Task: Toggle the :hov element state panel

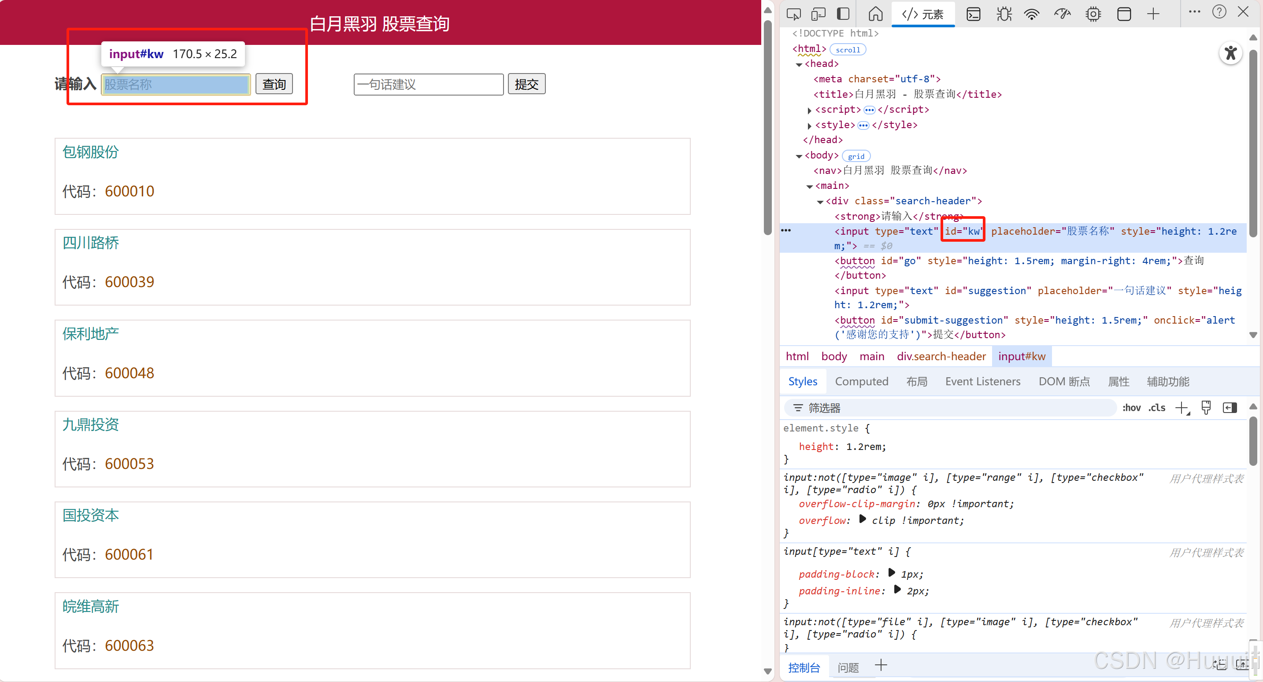Action: click(1131, 408)
